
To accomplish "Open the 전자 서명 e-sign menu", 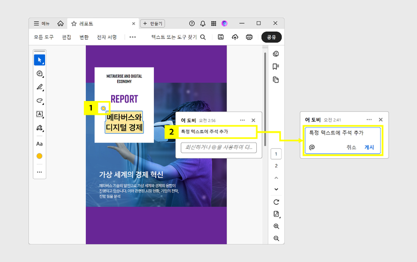I will coord(107,37).
